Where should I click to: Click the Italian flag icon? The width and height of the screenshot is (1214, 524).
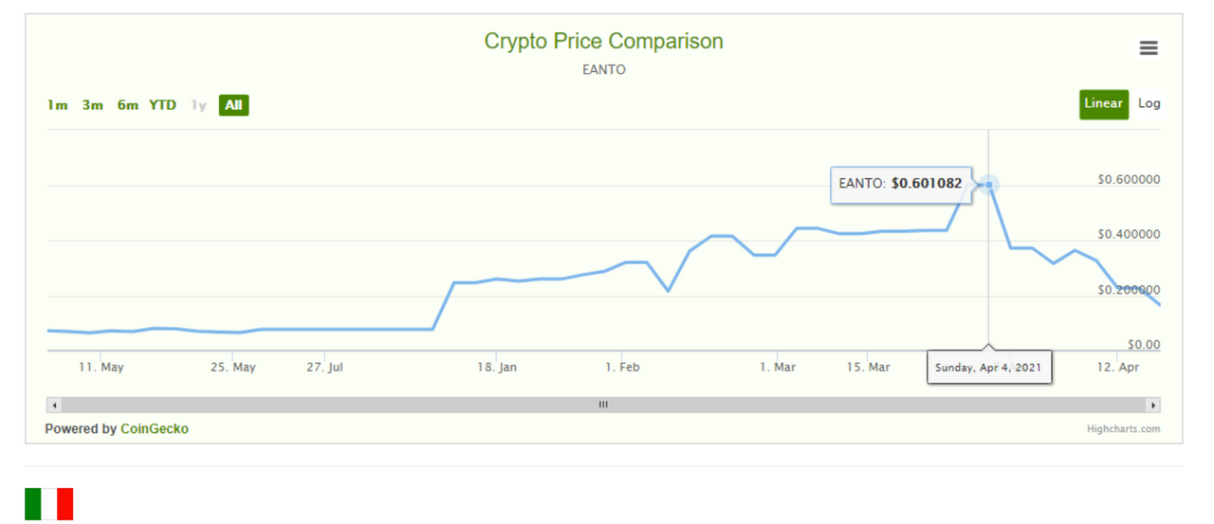(x=49, y=504)
